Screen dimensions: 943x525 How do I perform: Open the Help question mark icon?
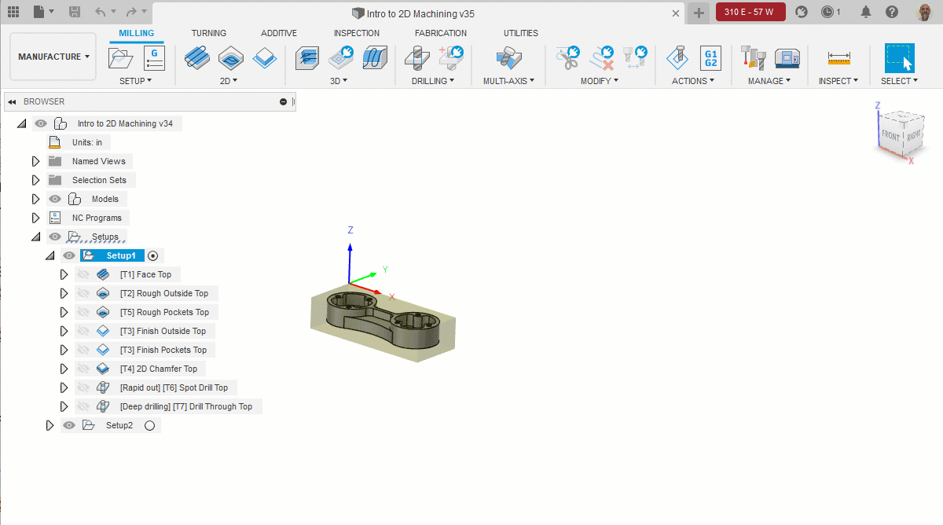(892, 12)
